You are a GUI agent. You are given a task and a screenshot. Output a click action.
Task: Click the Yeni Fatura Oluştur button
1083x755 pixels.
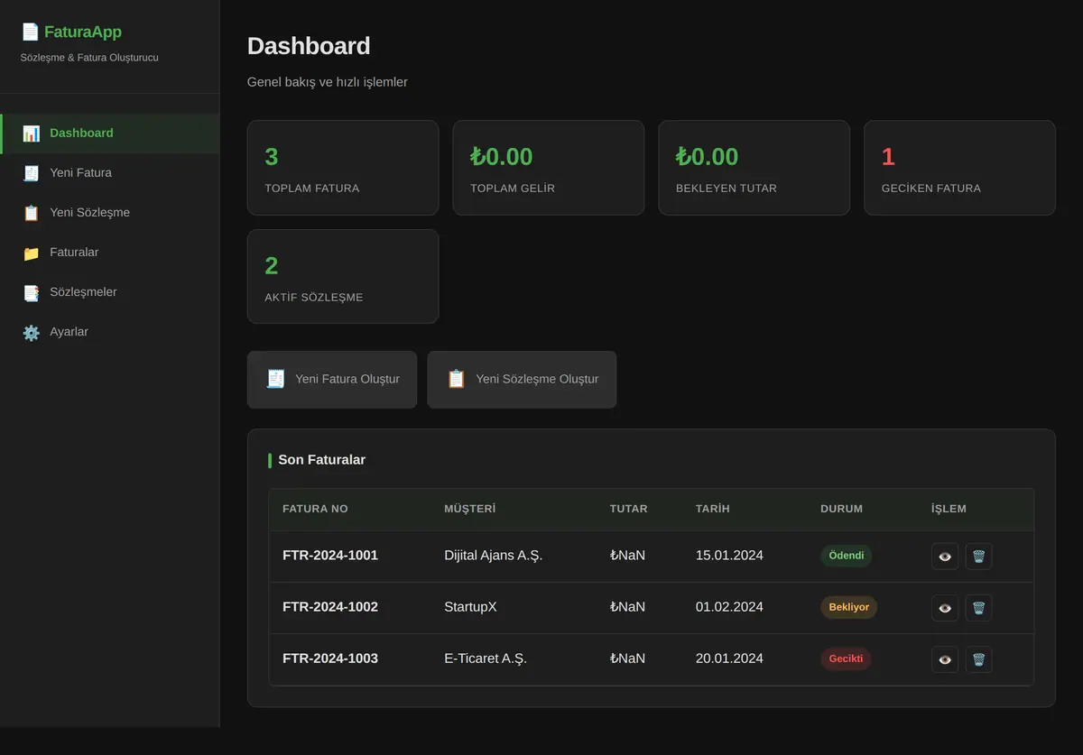pos(332,380)
